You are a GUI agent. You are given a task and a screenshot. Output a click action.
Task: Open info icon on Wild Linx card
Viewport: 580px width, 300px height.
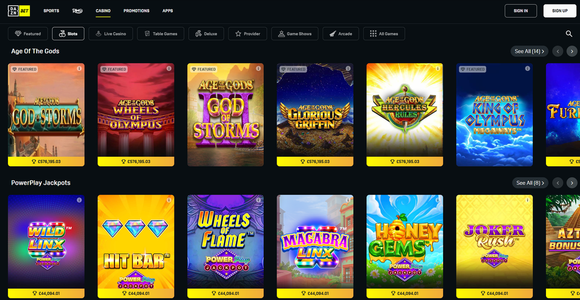pos(79,200)
